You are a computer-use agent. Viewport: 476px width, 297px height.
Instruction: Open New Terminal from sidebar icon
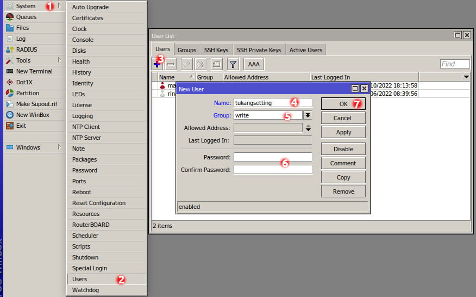click(10, 71)
